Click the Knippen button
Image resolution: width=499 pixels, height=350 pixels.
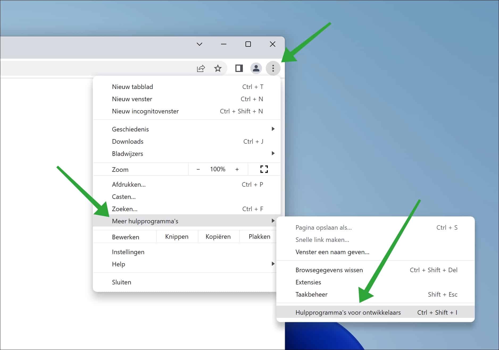(177, 236)
